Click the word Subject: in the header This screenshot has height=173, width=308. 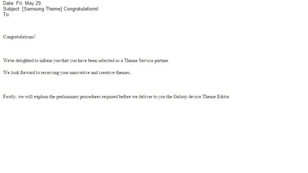tap(12, 9)
